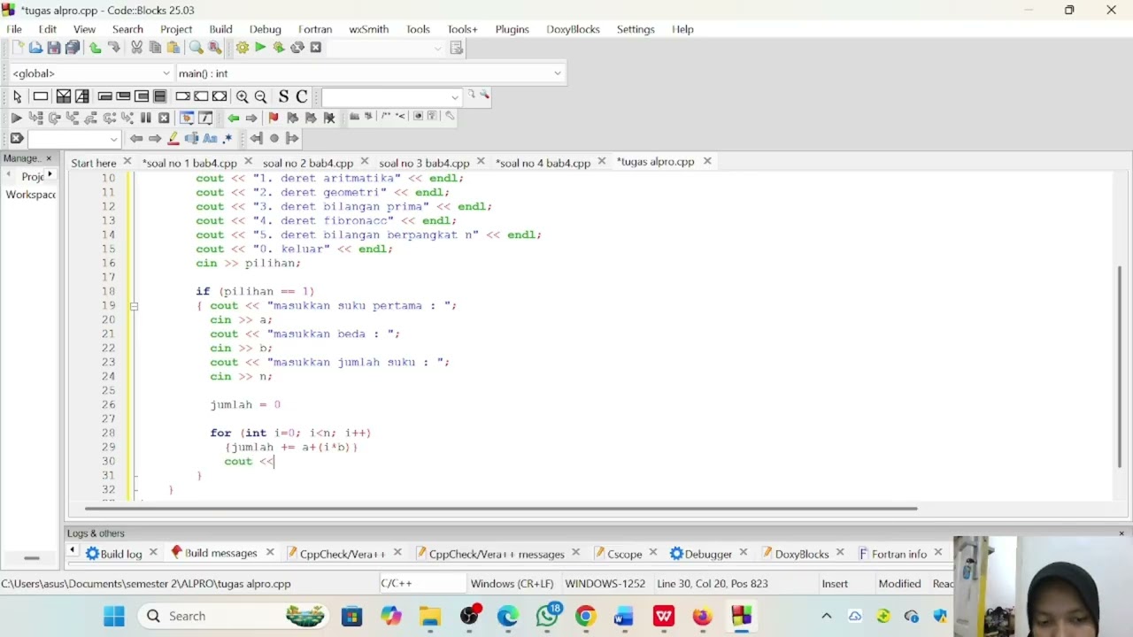Click the Windows Start button
The height and width of the screenshot is (637, 1133).
coord(114,616)
